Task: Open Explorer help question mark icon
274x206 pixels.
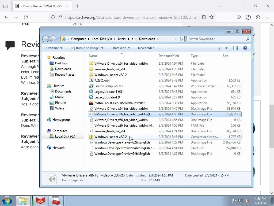Action: [x=245, y=48]
